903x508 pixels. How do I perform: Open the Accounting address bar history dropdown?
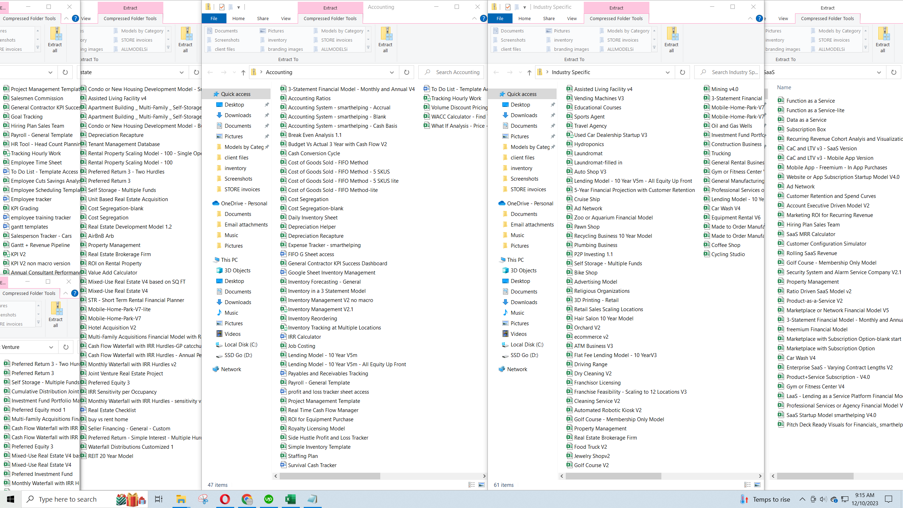coord(392,72)
